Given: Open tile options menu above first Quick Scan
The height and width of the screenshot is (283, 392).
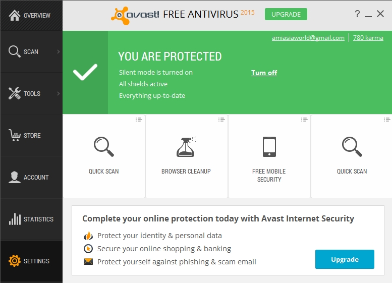Looking at the screenshot, I should tap(139, 120).
